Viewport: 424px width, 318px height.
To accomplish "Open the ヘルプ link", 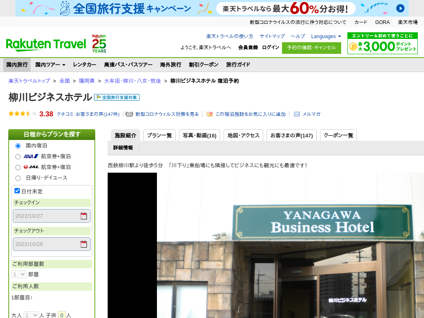I will click(298, 36).
